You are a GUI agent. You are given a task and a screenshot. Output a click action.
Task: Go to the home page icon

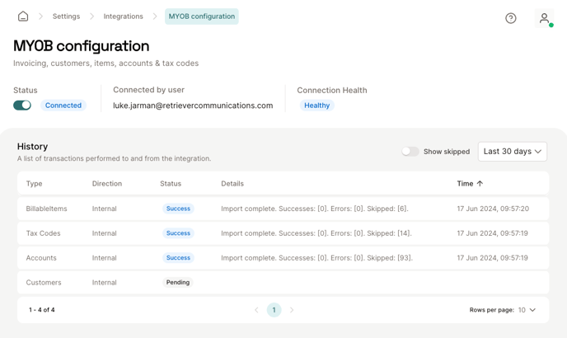coord(23,16)
